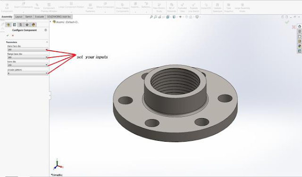Switch to the Evaluate tab
Screen dimensions: 302x177
[40, 17]
